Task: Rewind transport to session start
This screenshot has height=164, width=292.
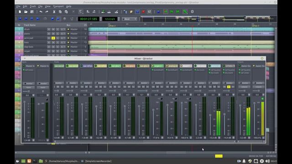Action: point(20,19)
